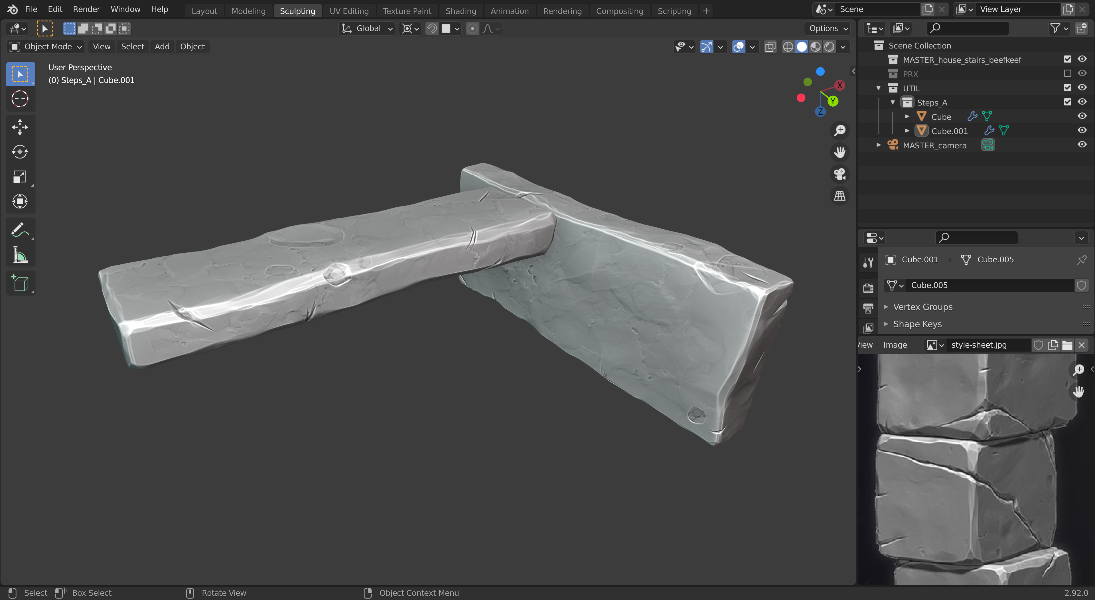Viewport: 1095px width, 600px height.
Task: Click the Add Cube tool
Action: pyautogui.click(x=20, y=283)
